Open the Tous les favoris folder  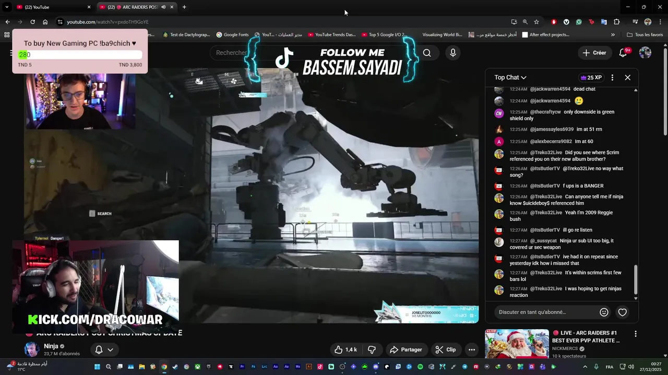[645, 35]
